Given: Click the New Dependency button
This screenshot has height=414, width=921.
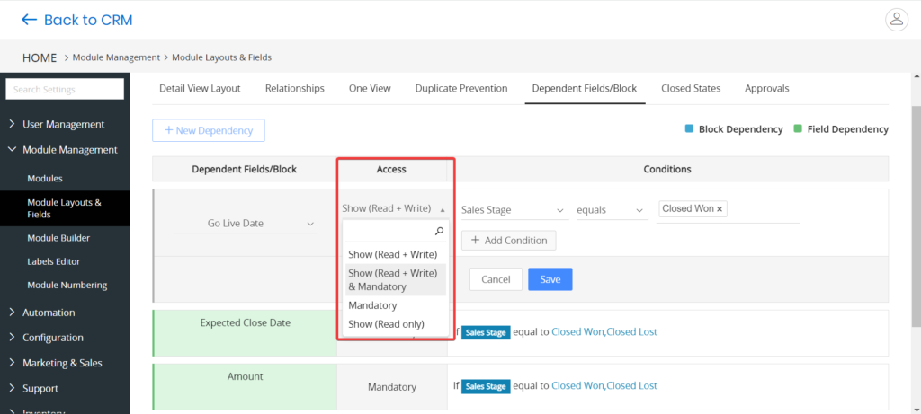Looking at the screenshot, I should [209, 130].
